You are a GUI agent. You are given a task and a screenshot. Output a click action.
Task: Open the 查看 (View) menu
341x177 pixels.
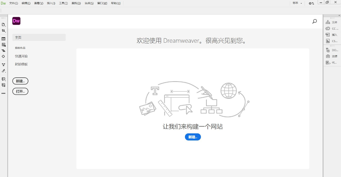click(x=39, y=3)
